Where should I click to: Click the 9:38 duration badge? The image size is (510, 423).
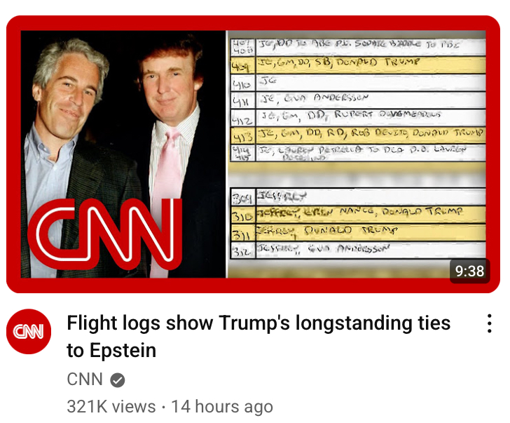point(469,271)
